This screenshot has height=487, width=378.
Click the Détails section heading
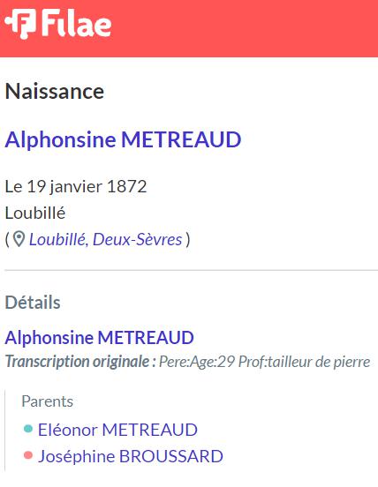click(x=33, y=303)
